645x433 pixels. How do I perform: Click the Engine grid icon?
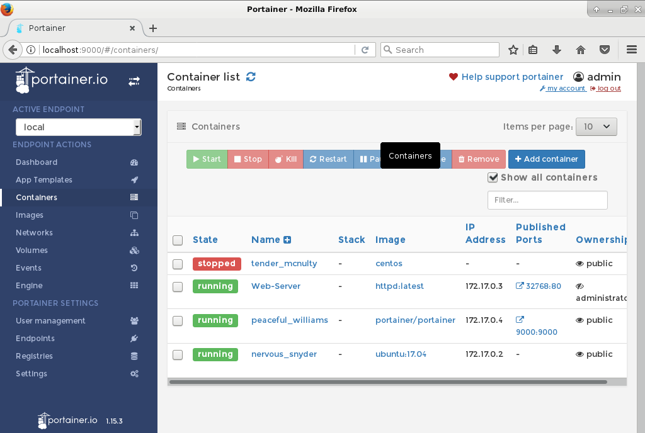coord(134,286)
